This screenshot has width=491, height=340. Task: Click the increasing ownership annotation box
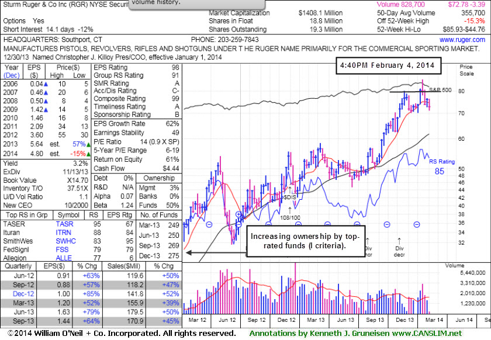click(x=306, y=241)
